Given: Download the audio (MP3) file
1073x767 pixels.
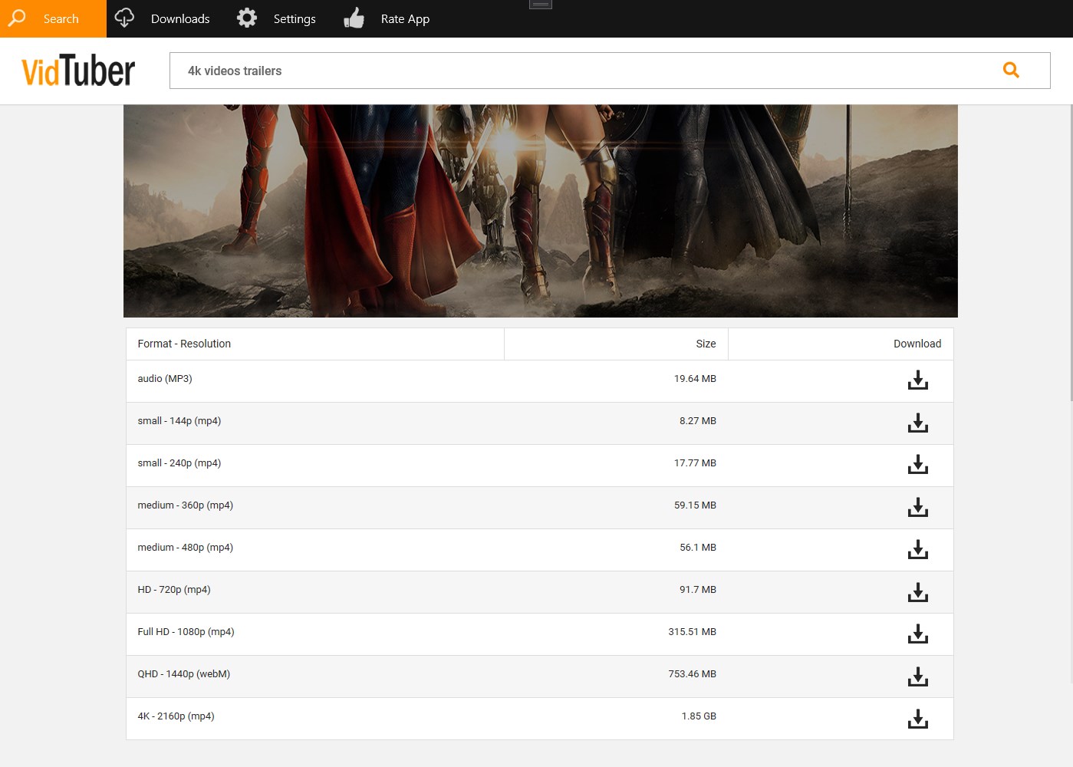Looking at the screenshot, I should click(917, 380).
